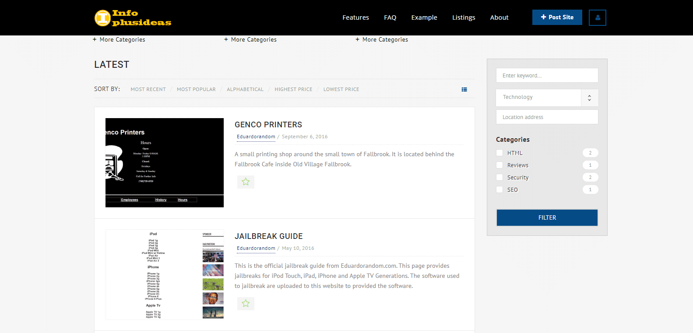Sort listings by Most Popular
Image resolution: width=693 pixels, height=333 pixels.
196,89
